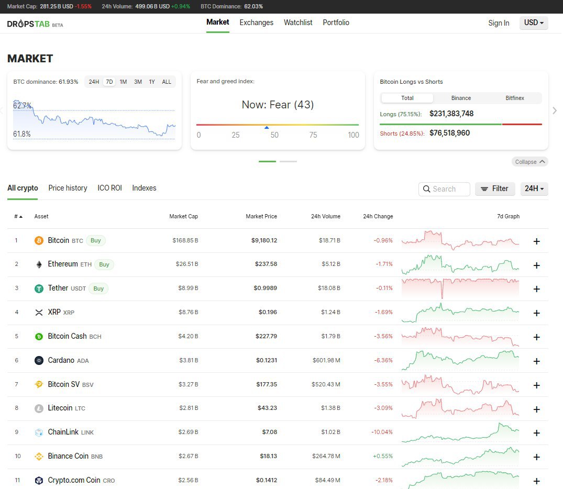Select 1M range on BTC dominance chart
Screen dimensions: 563x489
click(123, 82)
